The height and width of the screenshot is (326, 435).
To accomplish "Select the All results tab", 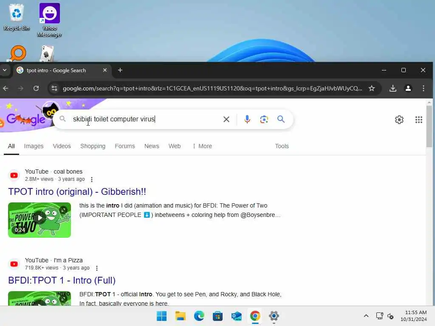I will tap(11, 146).
